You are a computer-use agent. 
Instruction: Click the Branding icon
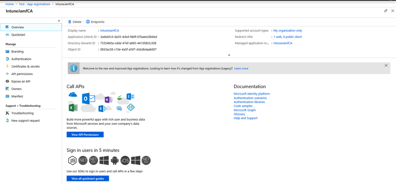7,52
